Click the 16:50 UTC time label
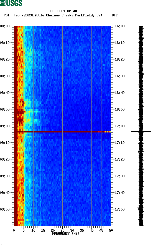 [119, 109]
